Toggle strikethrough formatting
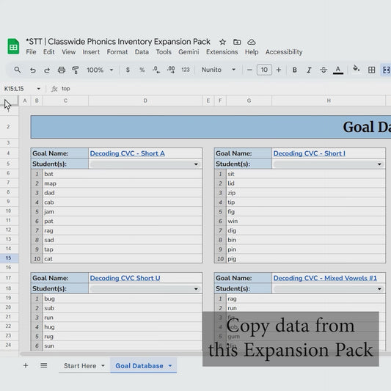Viewport: 391px width, 391px height. [x=324, y=70]
